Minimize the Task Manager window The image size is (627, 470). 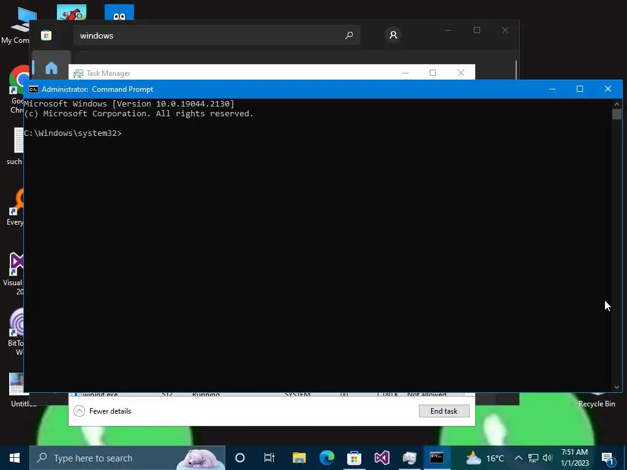(405, 73)
